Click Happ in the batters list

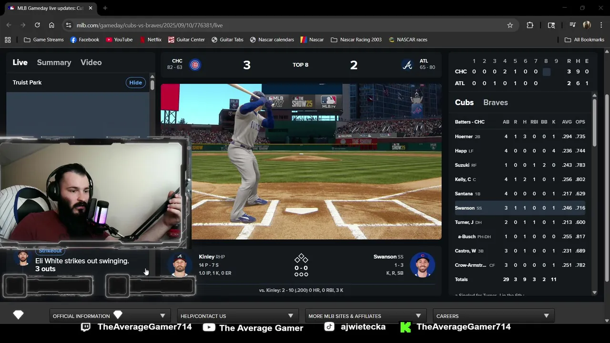461,151
